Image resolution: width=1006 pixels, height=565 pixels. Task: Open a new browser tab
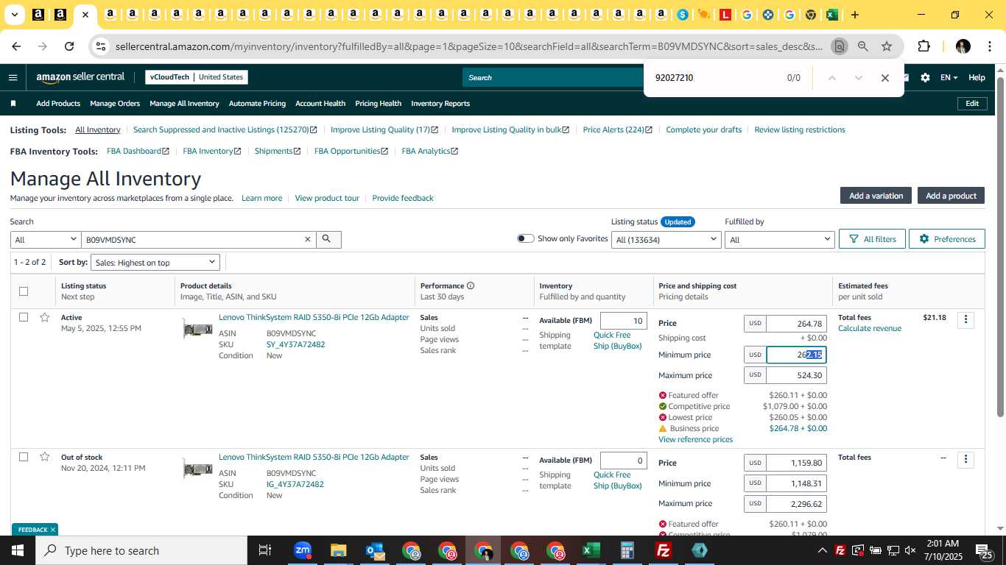point(854,15)
